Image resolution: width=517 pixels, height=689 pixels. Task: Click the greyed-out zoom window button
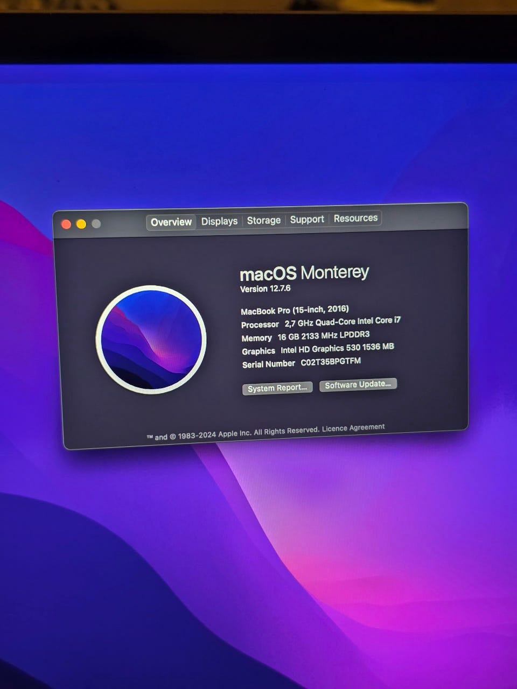96,223
